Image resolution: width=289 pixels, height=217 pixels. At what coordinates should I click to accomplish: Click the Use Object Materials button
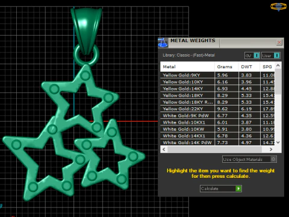click(x=249, y=159)
